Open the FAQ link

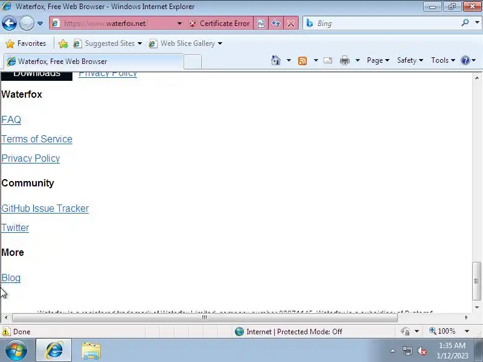tap(11, 119)
